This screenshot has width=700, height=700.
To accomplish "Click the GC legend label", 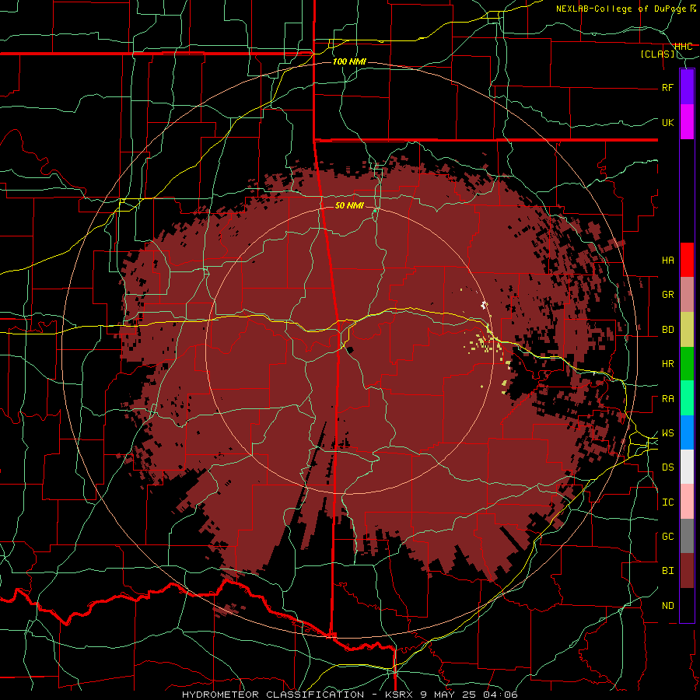I will coord(668,537).
